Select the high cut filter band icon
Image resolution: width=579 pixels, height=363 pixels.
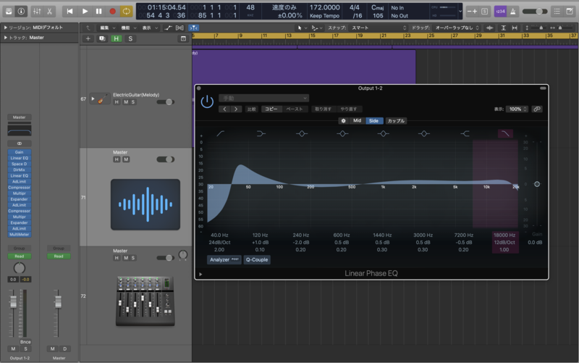coord(505,133)
